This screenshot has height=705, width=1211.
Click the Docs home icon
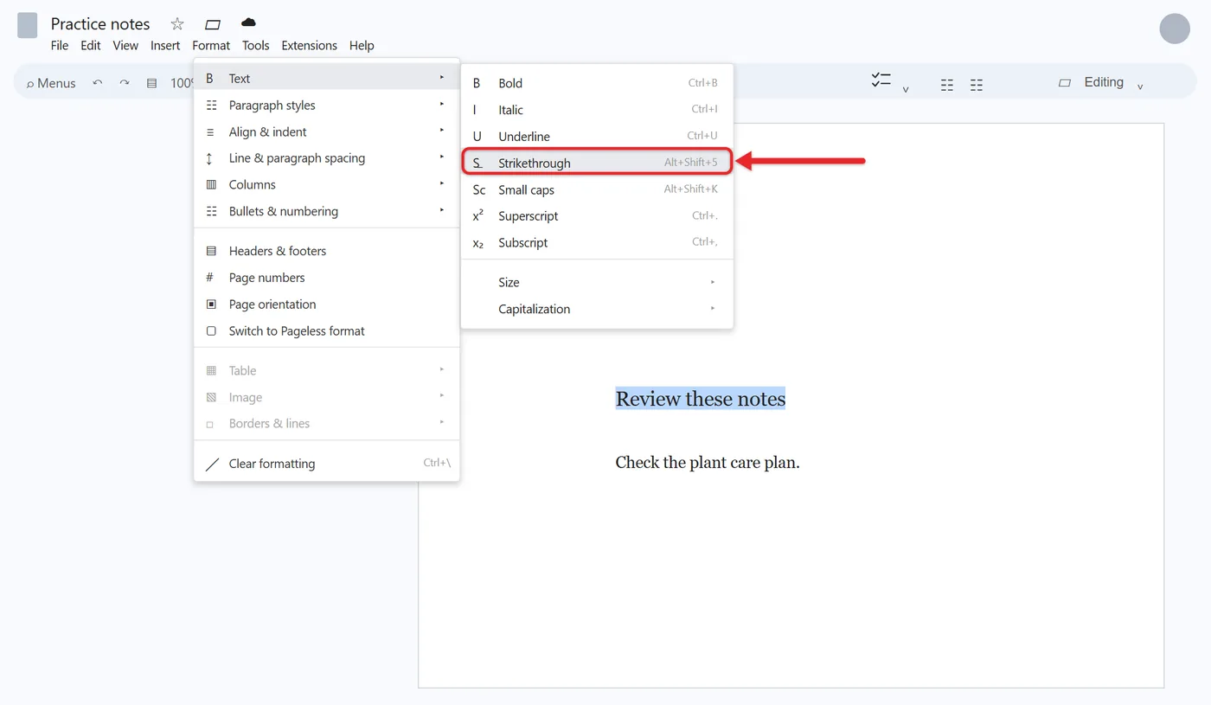coord(28,25)
